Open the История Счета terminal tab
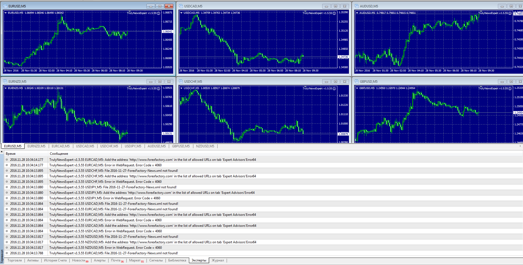 tap(55, 260)
